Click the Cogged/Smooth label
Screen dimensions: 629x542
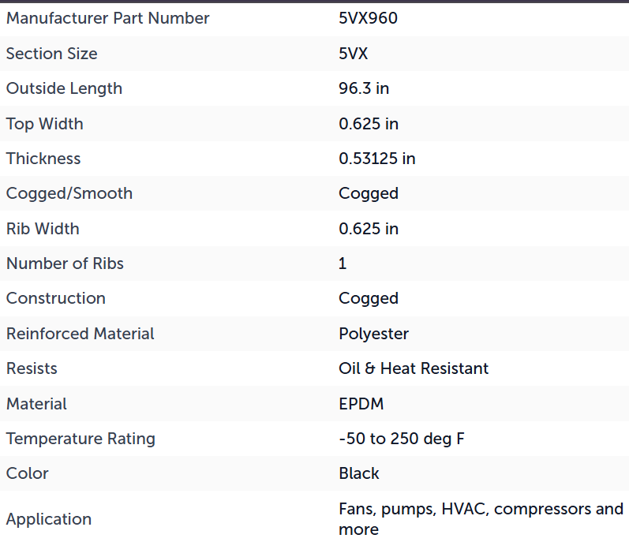[x=69, y=193]
